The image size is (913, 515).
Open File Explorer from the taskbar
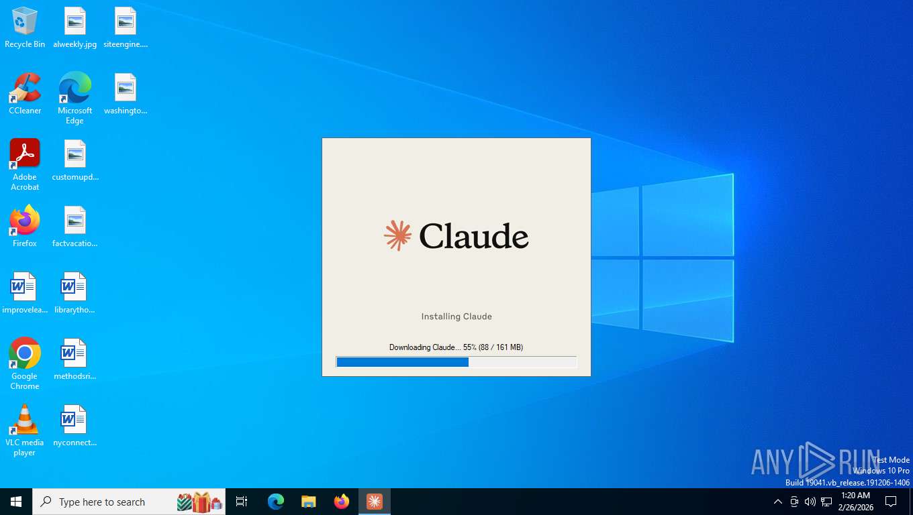pyautogui.click(x=309, y=502)
